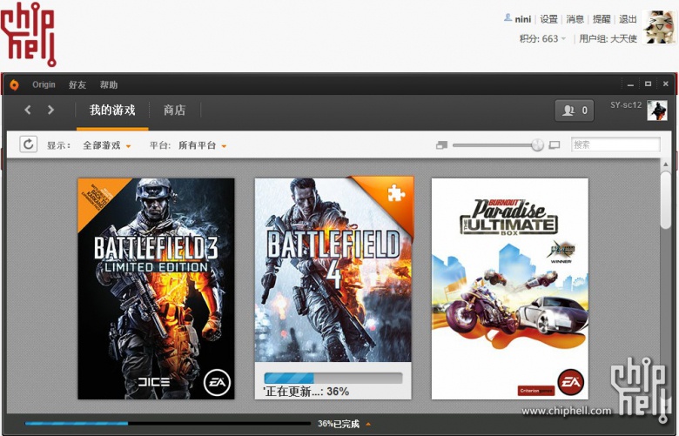Expand the download queue arrow beside 36%已完成

[x=368, y=424]
